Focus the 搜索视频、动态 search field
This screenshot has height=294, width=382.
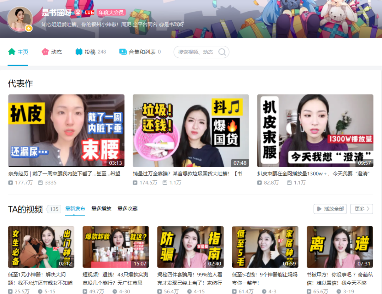[x=201, y=52]
